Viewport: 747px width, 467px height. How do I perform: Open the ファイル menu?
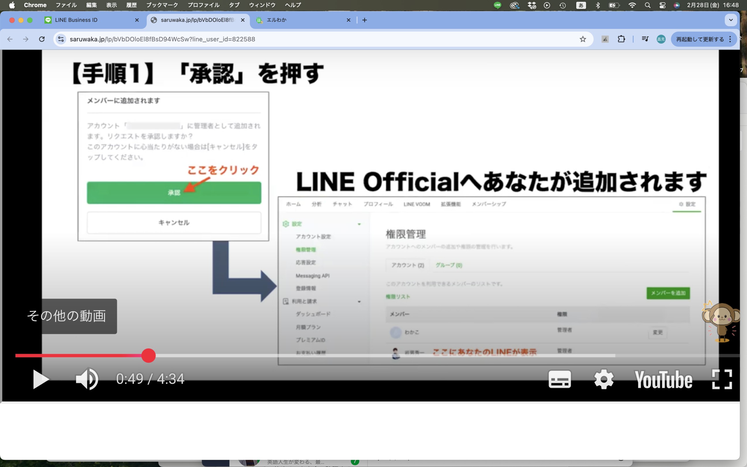[66, 5]
